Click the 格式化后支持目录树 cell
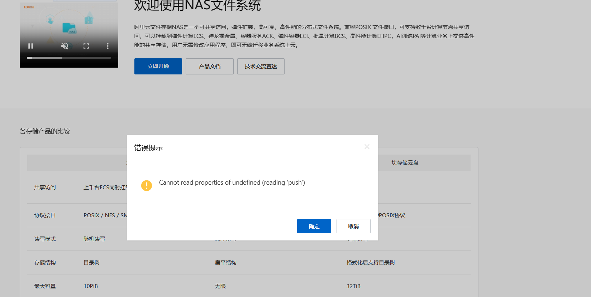 click(x=371, y=263)
